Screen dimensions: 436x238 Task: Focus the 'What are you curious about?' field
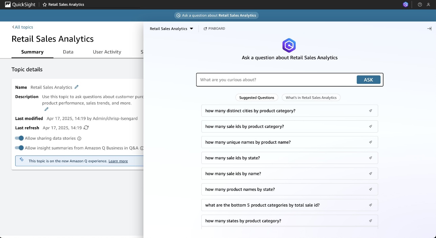[x=276, y=80]
